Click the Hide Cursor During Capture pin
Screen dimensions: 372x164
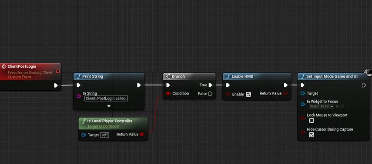[x=302, y=132]
